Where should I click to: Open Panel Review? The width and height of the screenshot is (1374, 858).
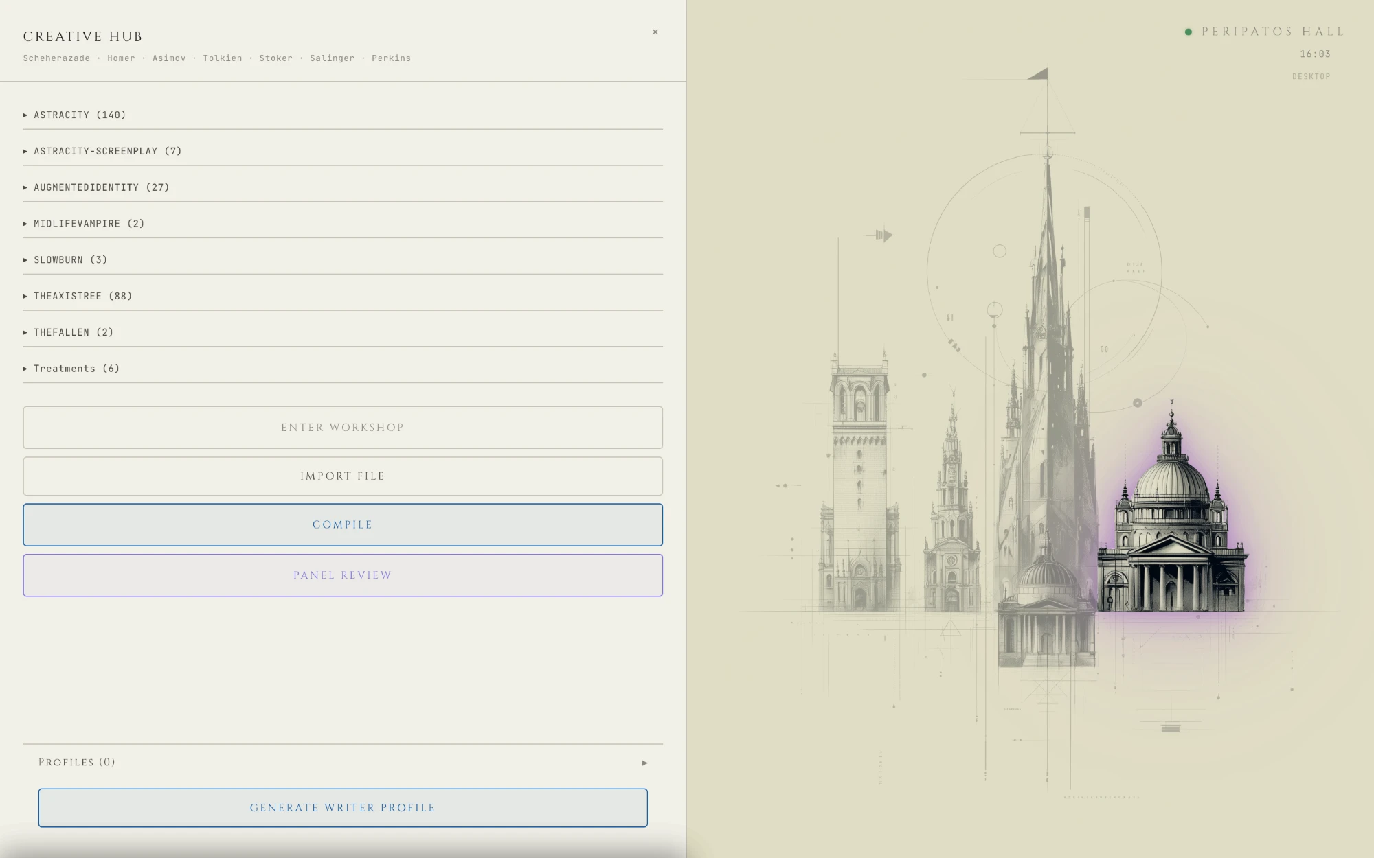[342, 575]
